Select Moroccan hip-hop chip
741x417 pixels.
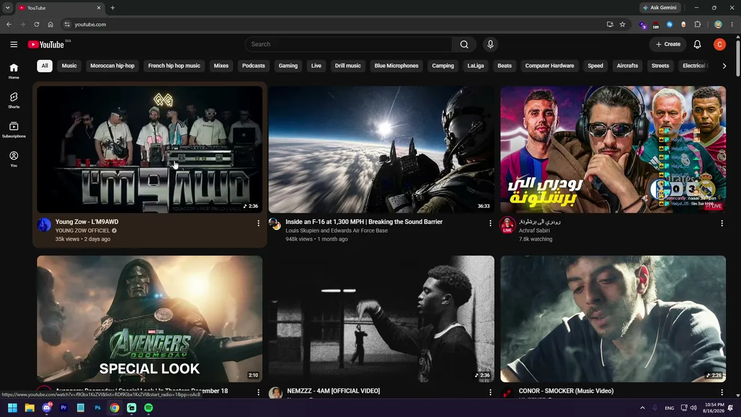[x=112, y=66]
